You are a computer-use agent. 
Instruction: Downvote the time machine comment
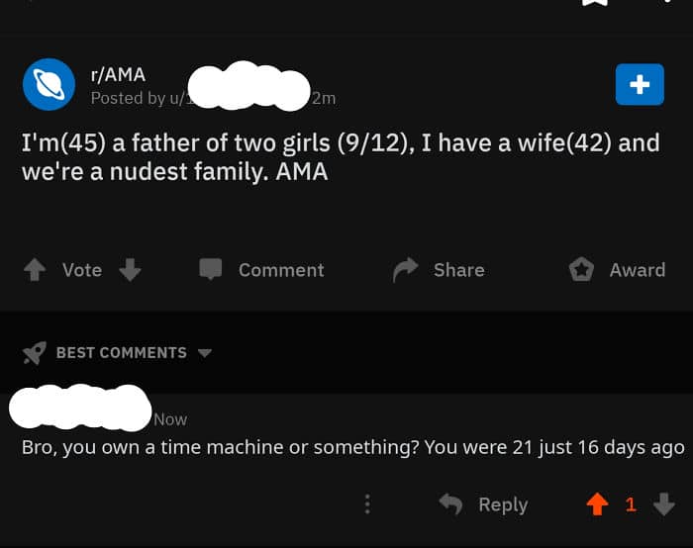pyautogui.click(x=664, y=504)
